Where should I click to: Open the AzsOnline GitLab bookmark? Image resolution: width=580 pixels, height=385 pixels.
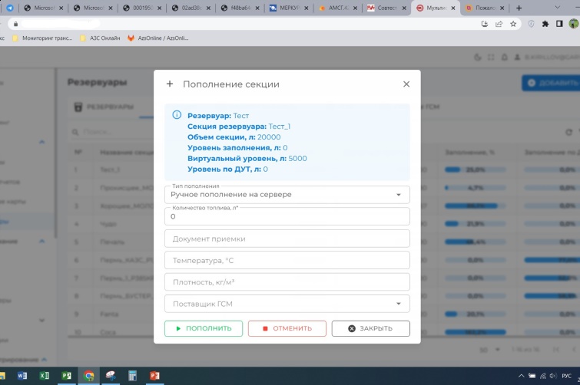157,38
